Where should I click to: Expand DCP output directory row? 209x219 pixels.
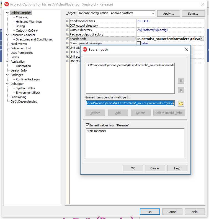click(x=68, y=26)
